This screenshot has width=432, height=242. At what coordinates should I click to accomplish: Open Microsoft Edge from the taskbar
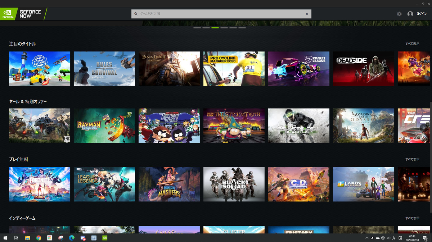[x=71, y=238]
